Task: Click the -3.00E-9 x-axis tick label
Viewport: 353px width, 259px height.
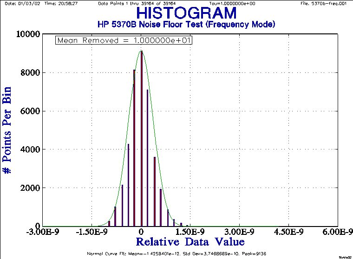Action: (x=43, y=232)
